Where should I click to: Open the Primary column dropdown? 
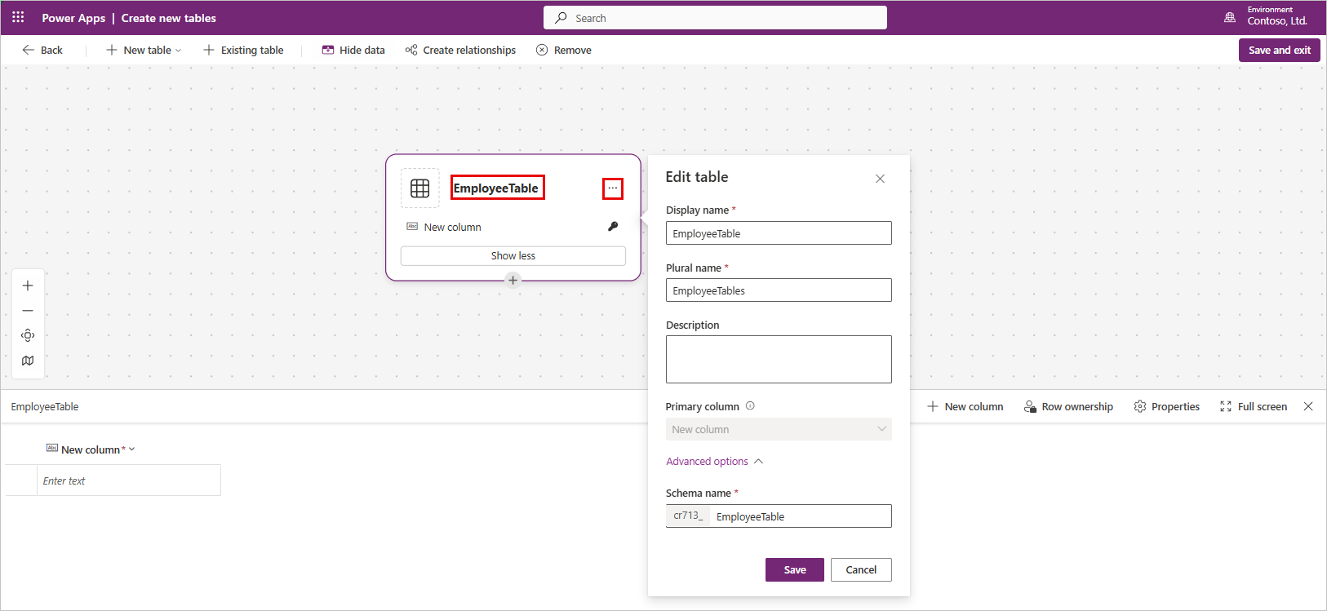(779, 429)
